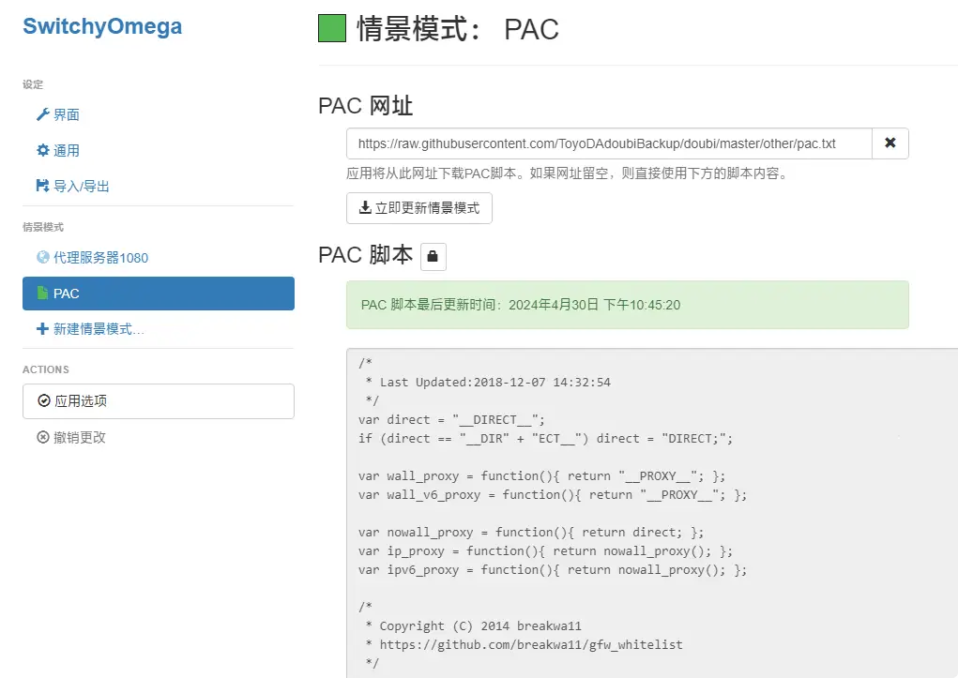Clear the PAC URL with the X button
Screen dimensions: 958x678
coord(890,143)
